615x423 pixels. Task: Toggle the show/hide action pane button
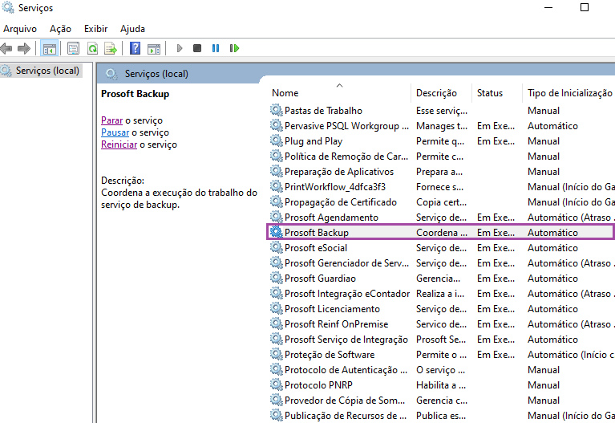coord(153,48)
